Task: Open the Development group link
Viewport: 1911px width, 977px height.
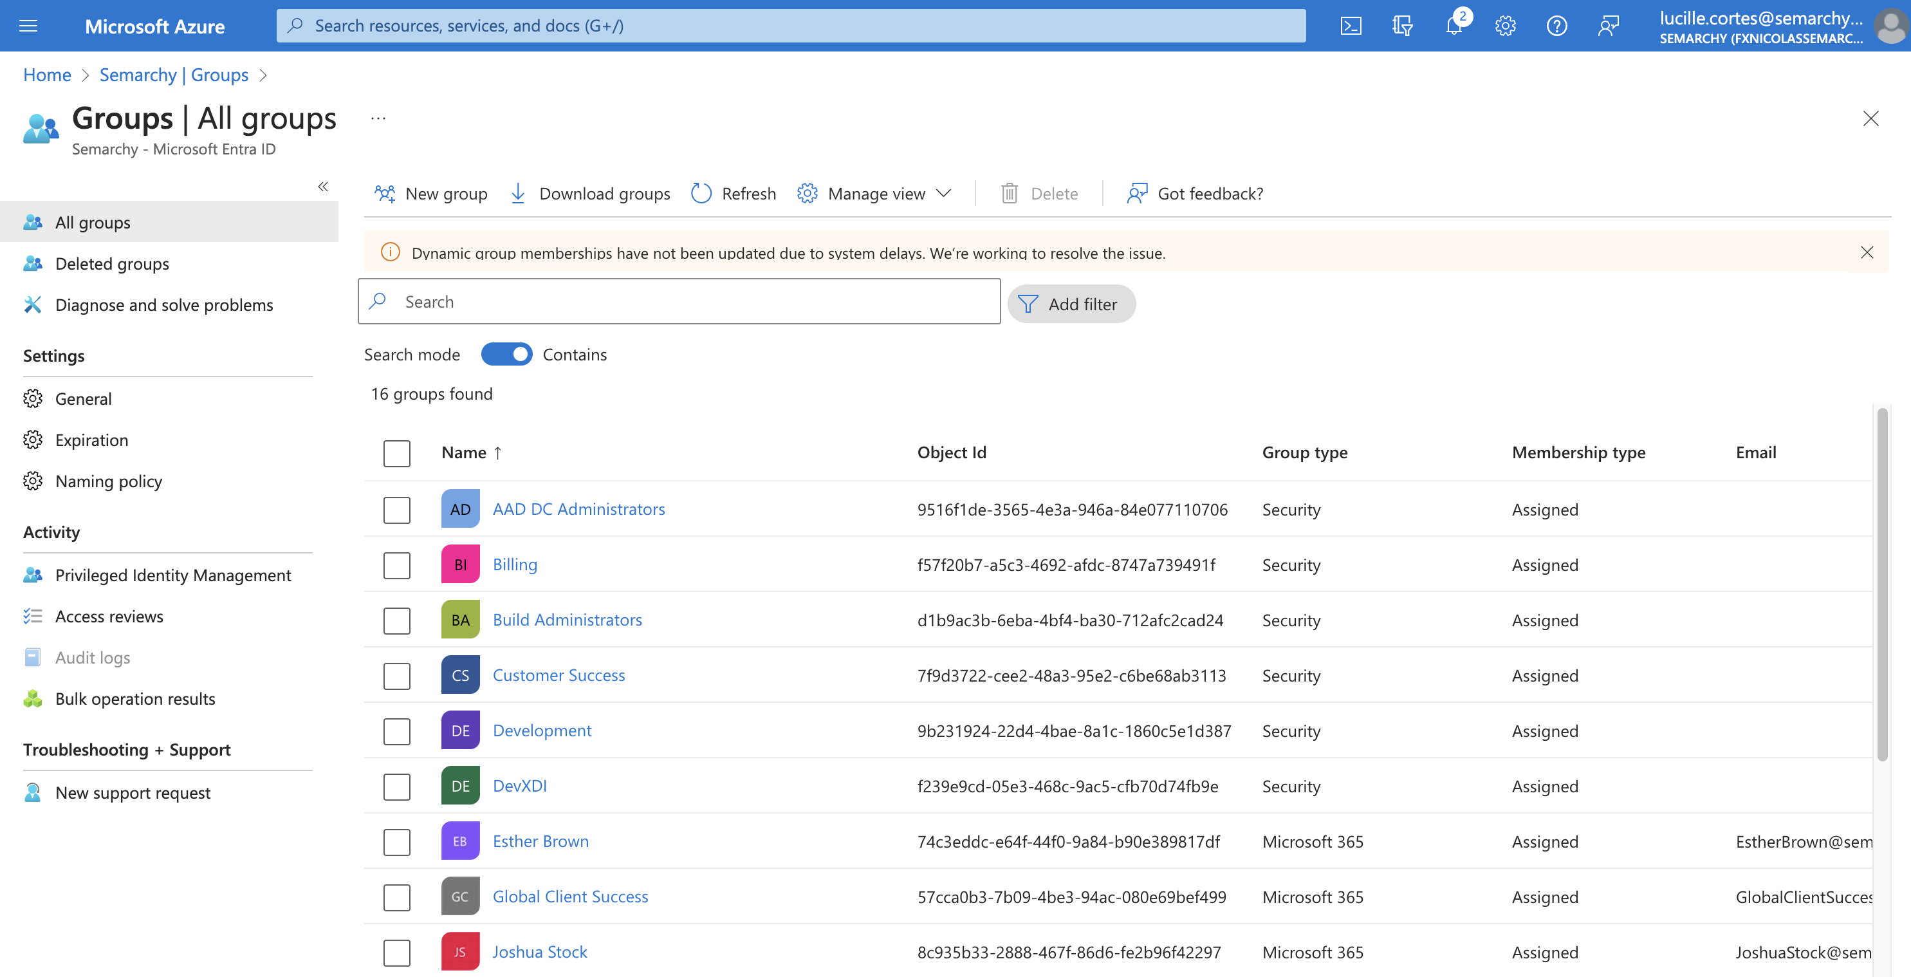Action: [540, 729]
